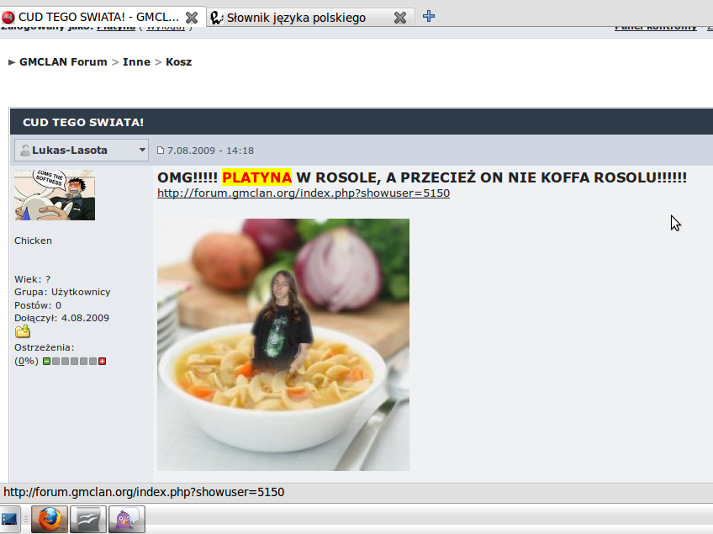Open Firefox from the taskbar
This screenshot has width=713, height=534.
point(49,519)
